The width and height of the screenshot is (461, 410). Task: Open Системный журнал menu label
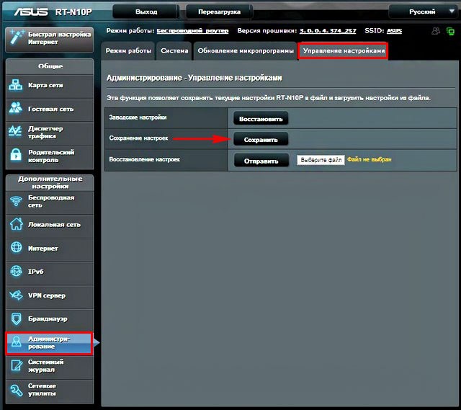(46, 365)
